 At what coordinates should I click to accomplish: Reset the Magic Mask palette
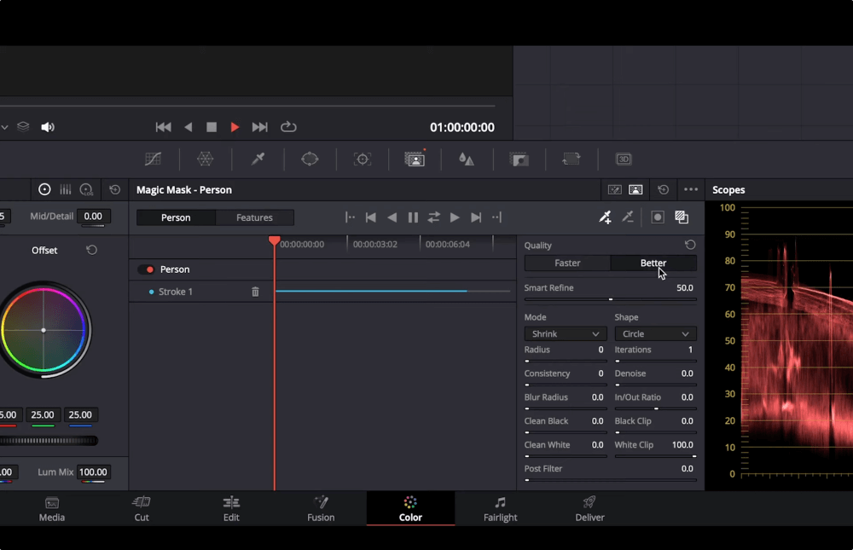(663, 189)
